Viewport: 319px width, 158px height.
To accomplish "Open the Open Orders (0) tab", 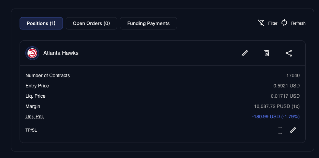I will point(91,23).
